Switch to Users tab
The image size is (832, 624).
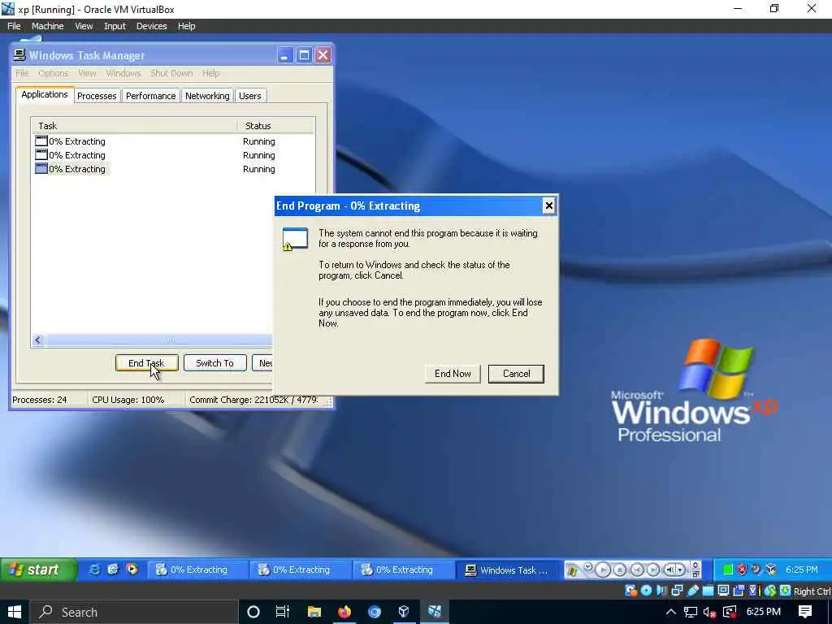[x=250, y=96]
